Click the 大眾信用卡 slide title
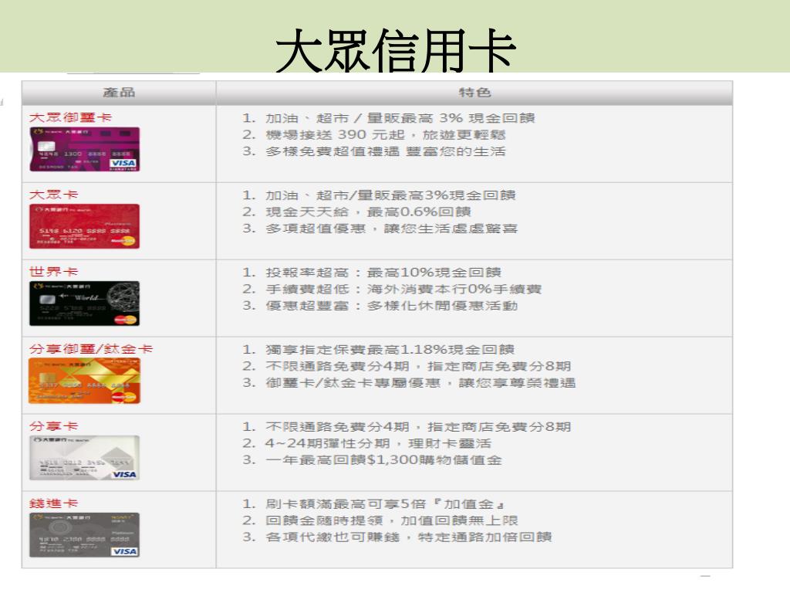Screen dimensions: 790x593 (396, 50)
